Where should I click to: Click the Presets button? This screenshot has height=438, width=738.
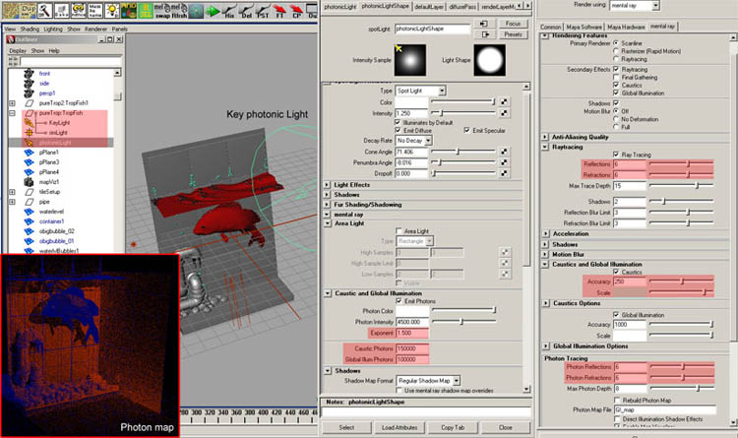pos(513,34)
